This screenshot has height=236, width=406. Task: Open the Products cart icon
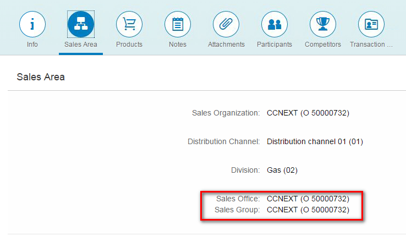point(129,24)
